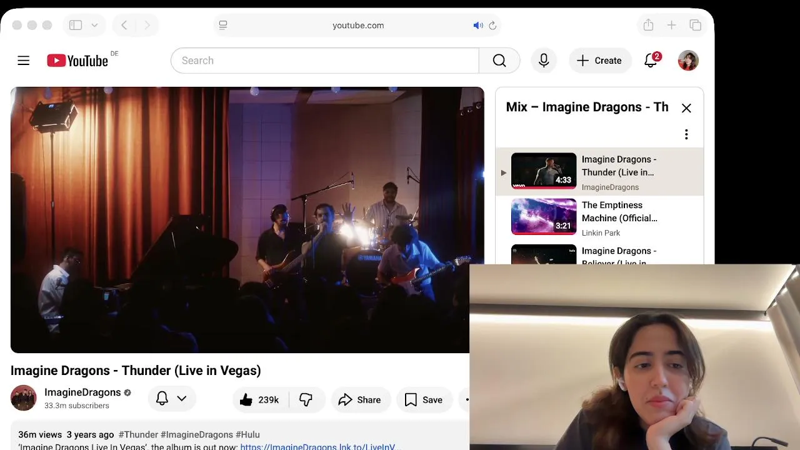Click the youtube.com address bar
This screenshot has height=450, width=800.
358,26
